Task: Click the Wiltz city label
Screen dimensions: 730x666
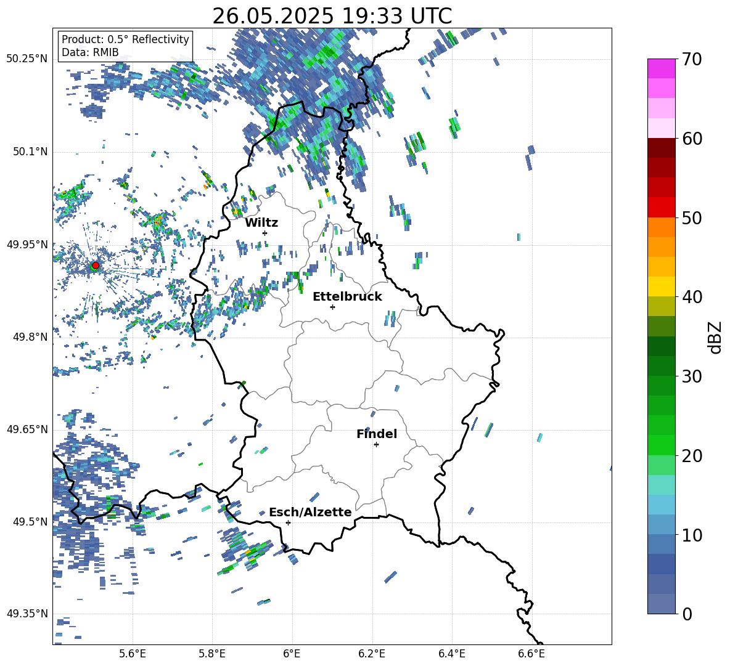Action: point(261,223)
